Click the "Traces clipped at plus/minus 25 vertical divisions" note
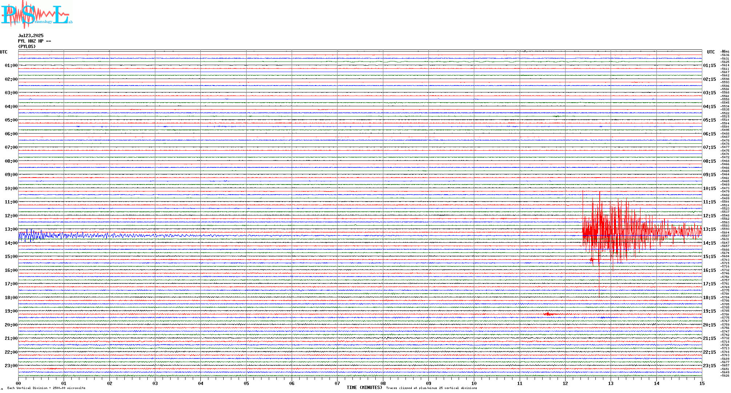 pos(431,388)
